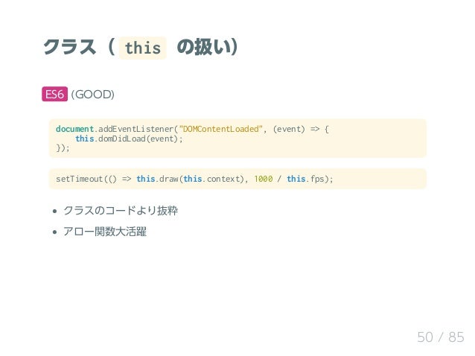Image resolution: width=475 pixels, height=356 pixels.
Task: Click 'this.fps' at the code line end
Action: [305, 179]
